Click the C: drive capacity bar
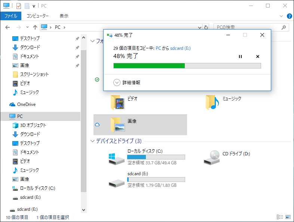Image resolution: width=294 pixels, height=222 pixels. (156, 157)
